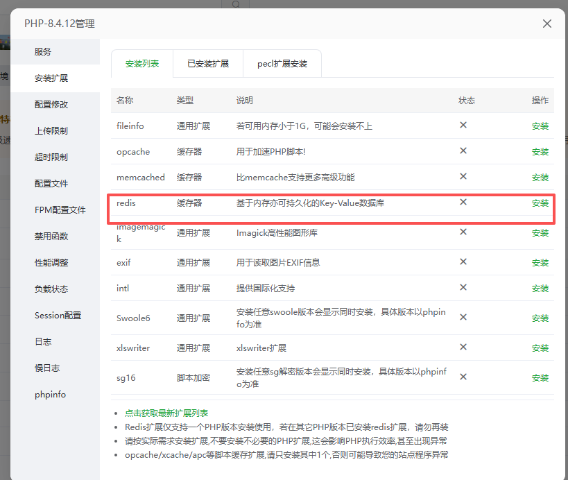This screenshot has height=480, width=568.
Task: Open Session配置 in the sidebar
Action: tap(58, 316)
